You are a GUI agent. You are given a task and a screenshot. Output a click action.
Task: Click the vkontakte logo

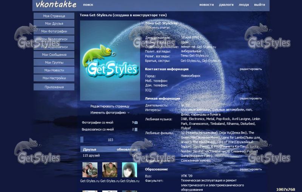pos(56,5)
